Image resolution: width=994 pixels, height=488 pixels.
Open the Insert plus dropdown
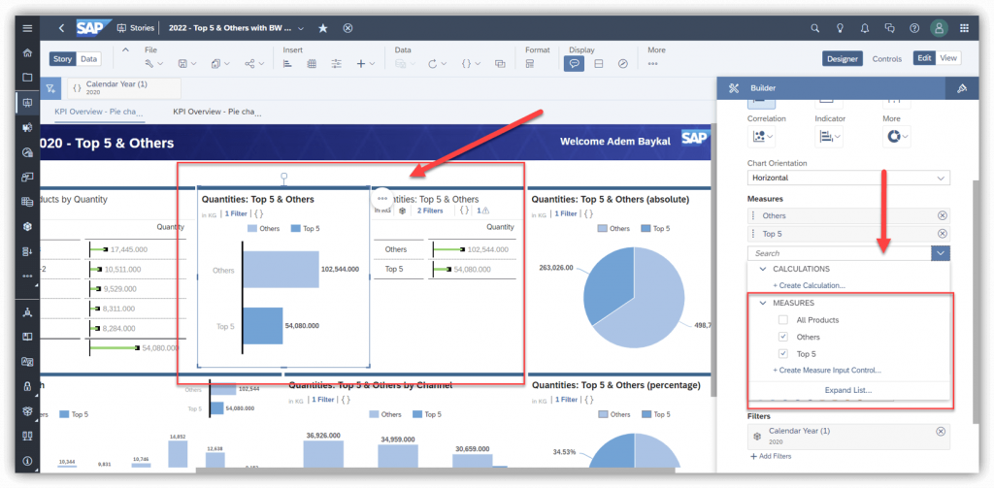[366, 64]
